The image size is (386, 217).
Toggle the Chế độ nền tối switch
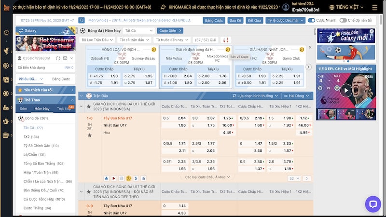click(x=343, y=21)
